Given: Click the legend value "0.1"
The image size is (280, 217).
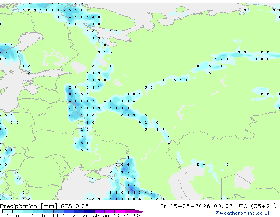Looking at the screenshot, I should pyautogui.click(x=5, y=215).
